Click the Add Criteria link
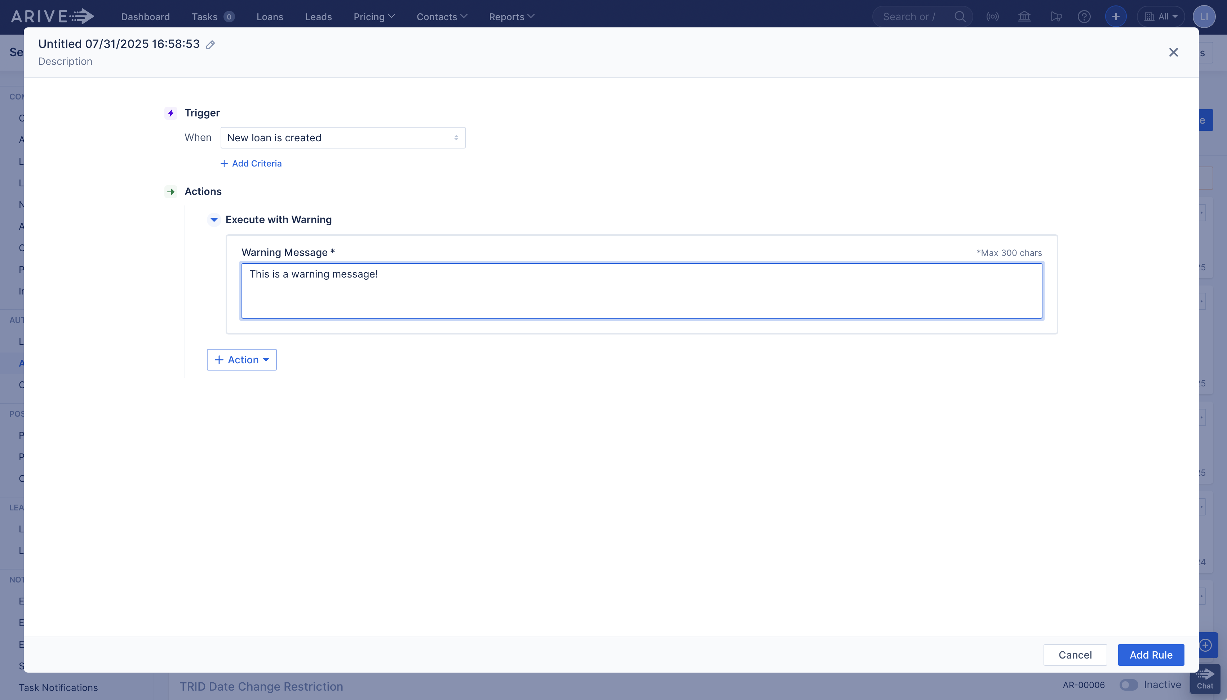The image size is (1227, 700). pos(251,163)
